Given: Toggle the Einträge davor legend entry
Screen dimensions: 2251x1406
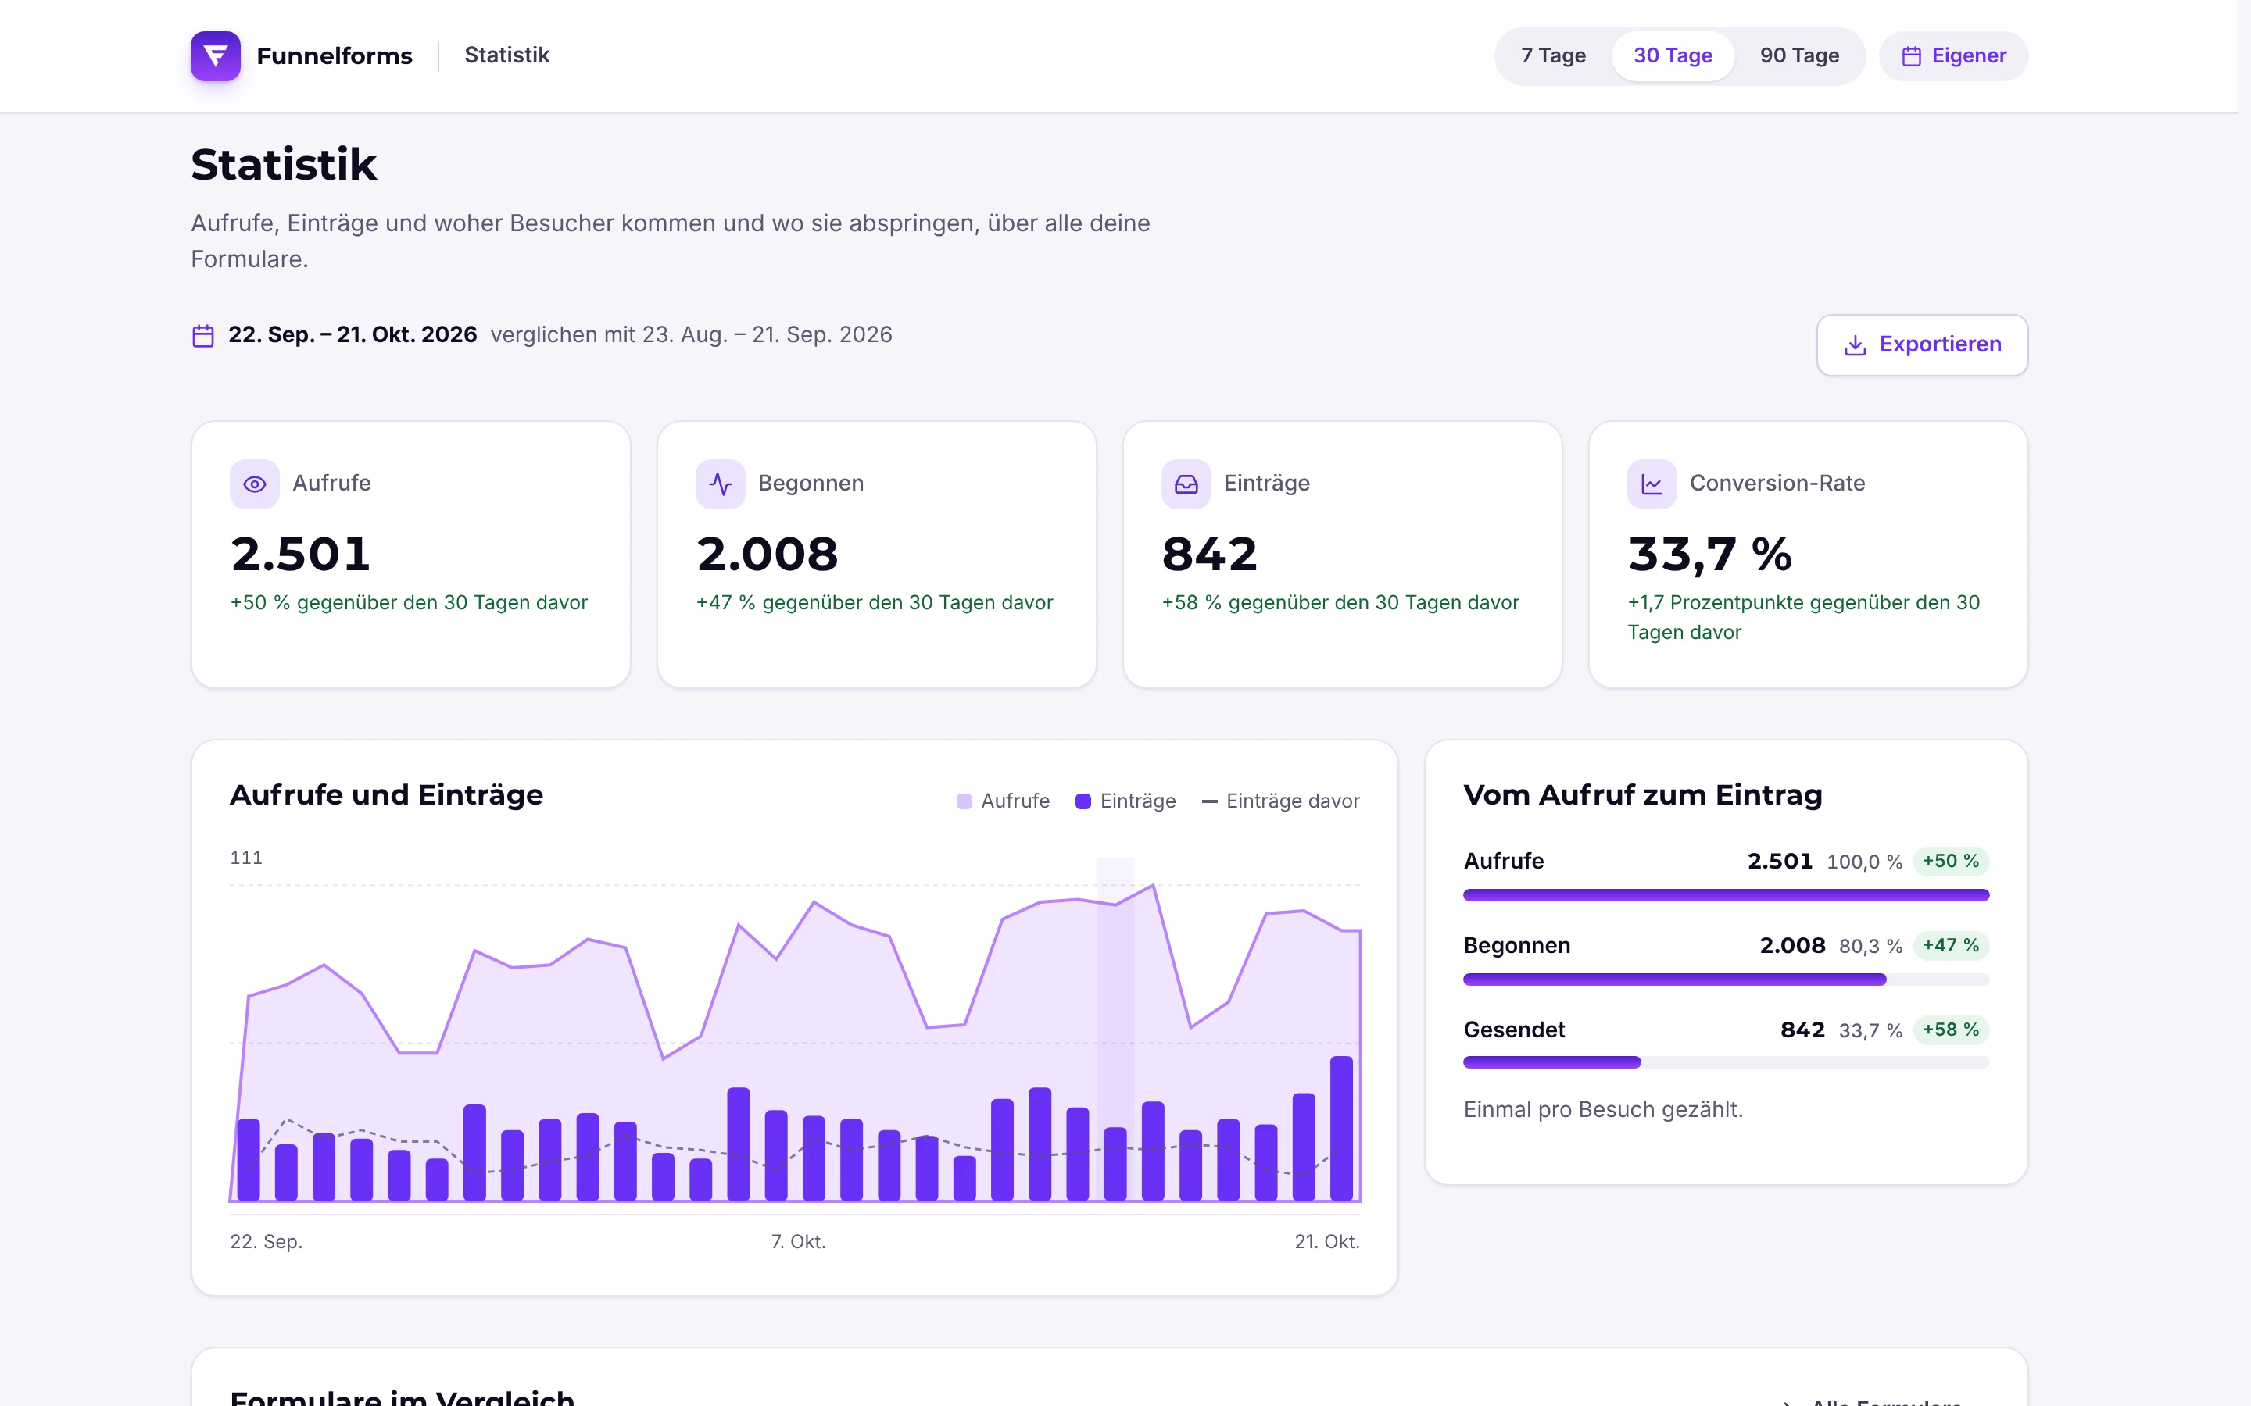Looking at the screenshot, I should [1281, 801].
